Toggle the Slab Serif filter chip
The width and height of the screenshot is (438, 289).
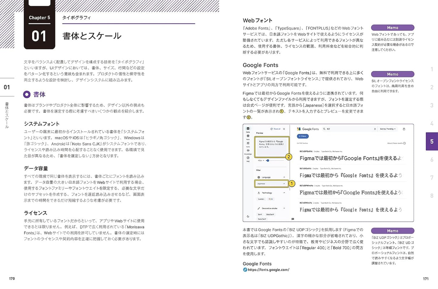coord(270,214)
